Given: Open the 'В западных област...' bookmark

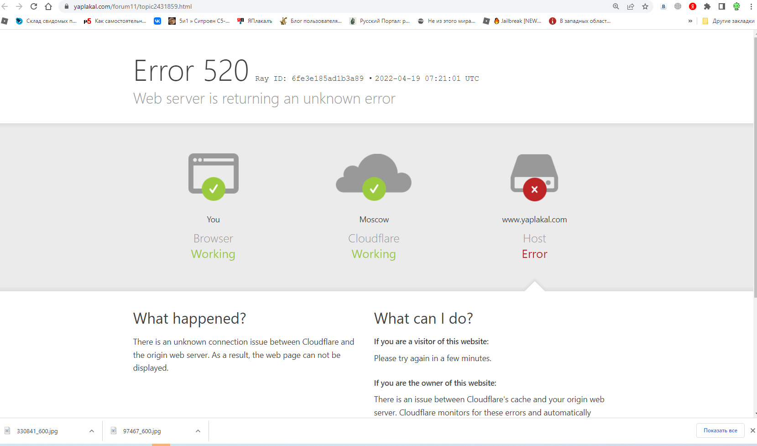Looking at the screenshot, I should coord(580,21).
